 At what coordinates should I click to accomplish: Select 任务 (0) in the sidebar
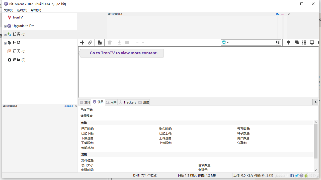(40, 34)
